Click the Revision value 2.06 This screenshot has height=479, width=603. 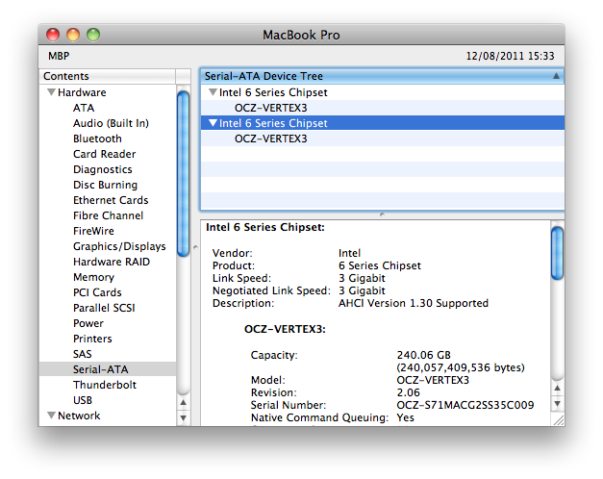click(x=408, y=392)
